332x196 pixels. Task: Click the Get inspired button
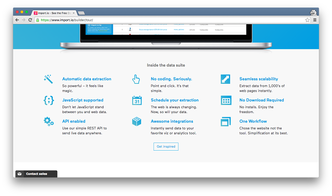[166, 147]
